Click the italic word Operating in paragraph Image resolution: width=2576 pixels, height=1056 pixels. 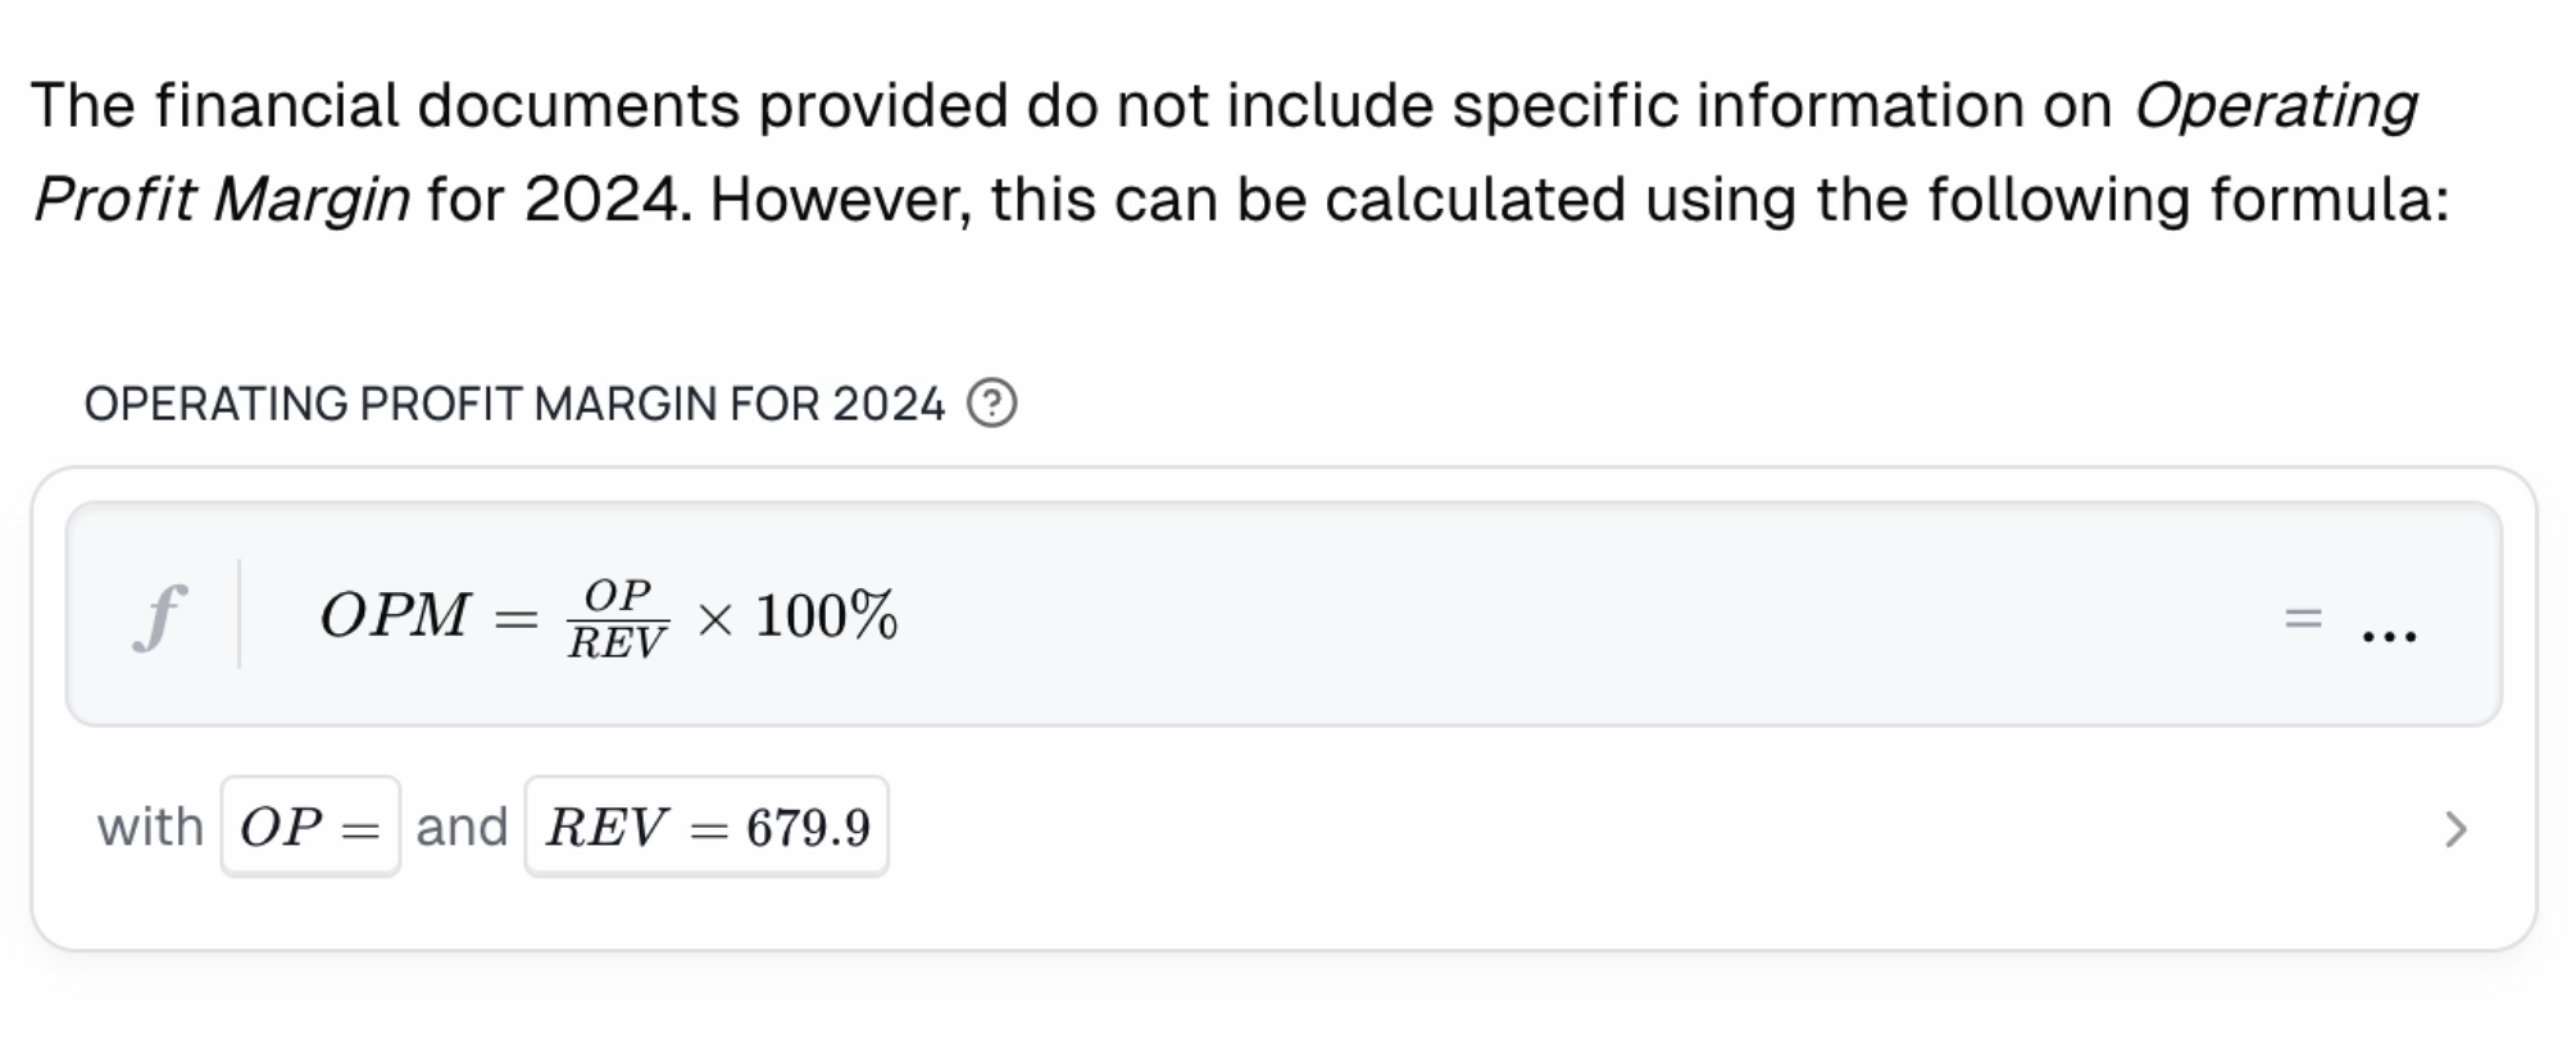pyautogui.click(x=2275, y=106)
